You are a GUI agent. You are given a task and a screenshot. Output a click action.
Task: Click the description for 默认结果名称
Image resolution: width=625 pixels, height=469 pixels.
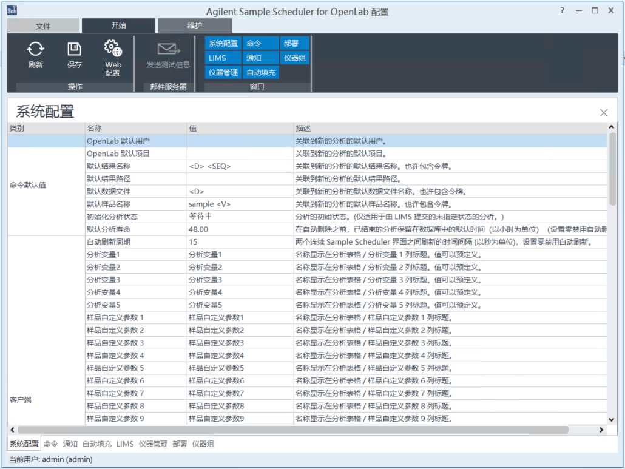tap(450, 166)
